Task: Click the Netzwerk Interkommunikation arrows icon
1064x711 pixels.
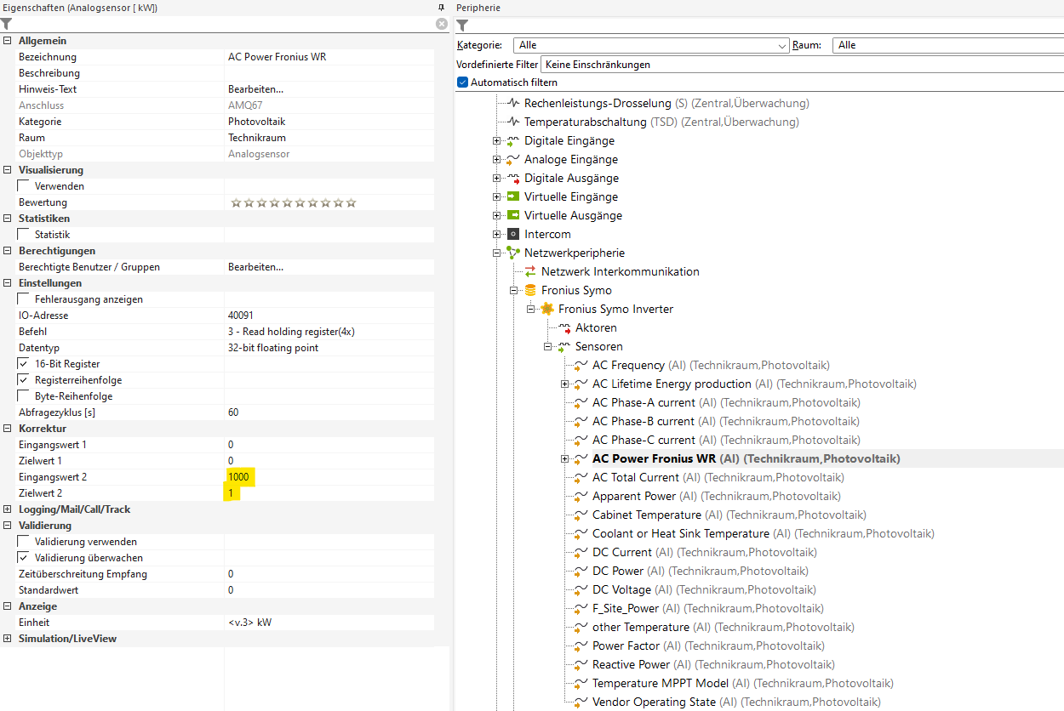Action: click(x=530, y=271)
